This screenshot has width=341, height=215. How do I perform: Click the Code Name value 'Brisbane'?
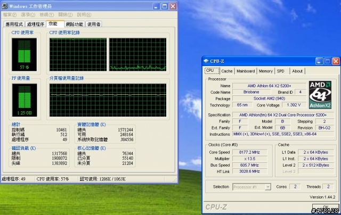click(251, 92)
